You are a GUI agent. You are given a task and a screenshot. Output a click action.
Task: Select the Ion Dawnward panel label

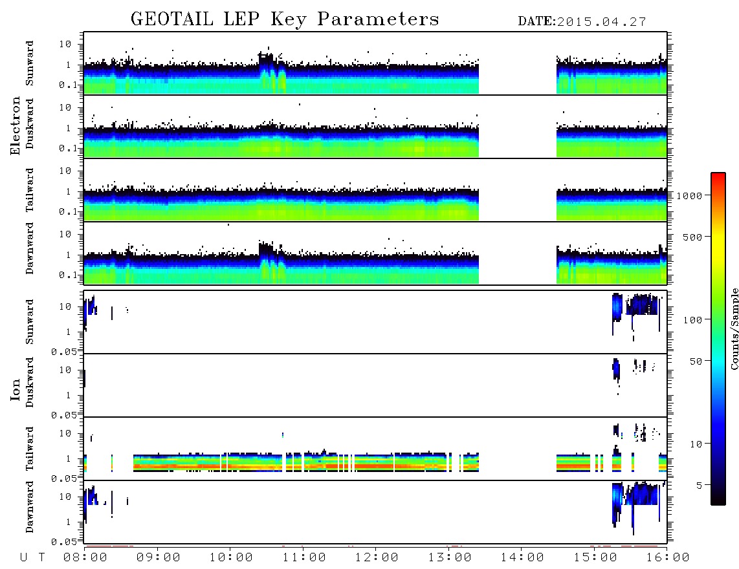pos(30,507)
